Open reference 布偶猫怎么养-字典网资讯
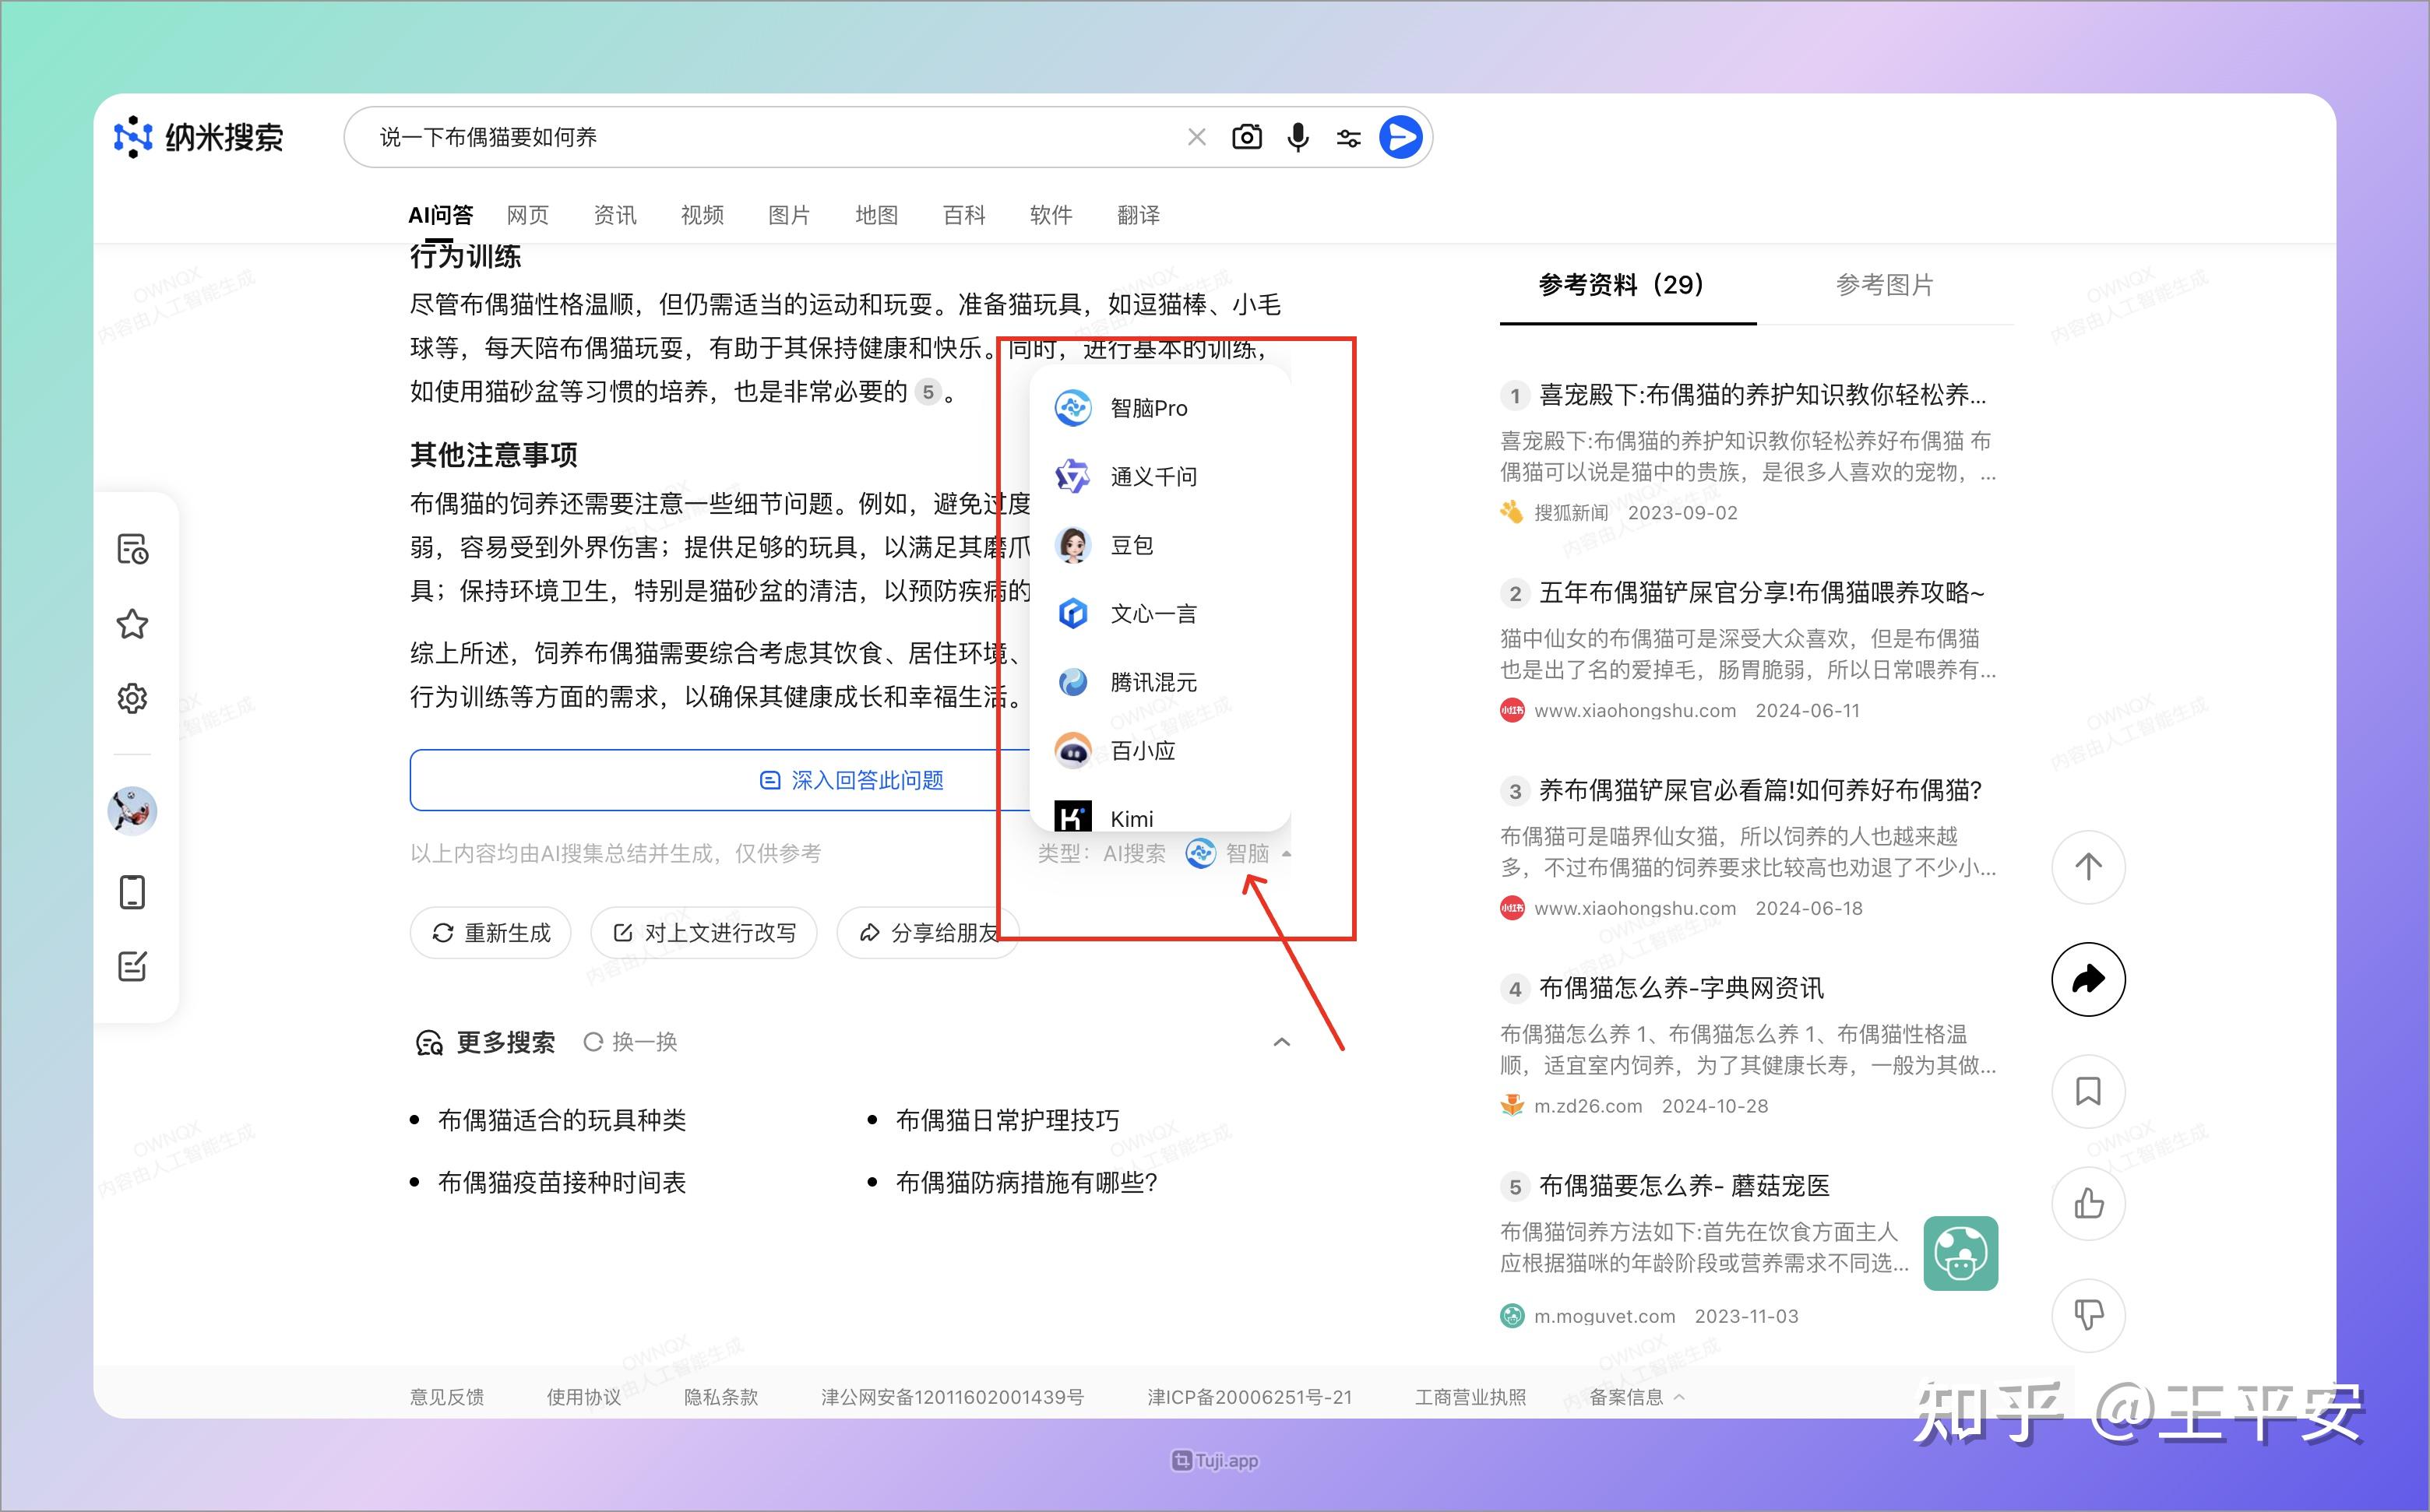The height and width of the screenshot is (1512, 2430). tap(1681, 989)
